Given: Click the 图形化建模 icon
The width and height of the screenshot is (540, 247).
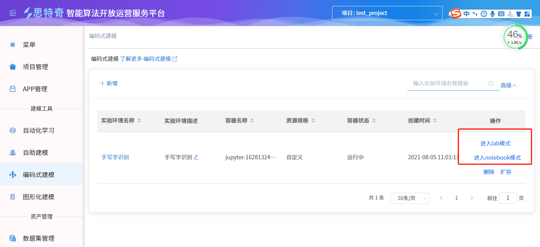Looking at the screenshot, I should point(13,197).
